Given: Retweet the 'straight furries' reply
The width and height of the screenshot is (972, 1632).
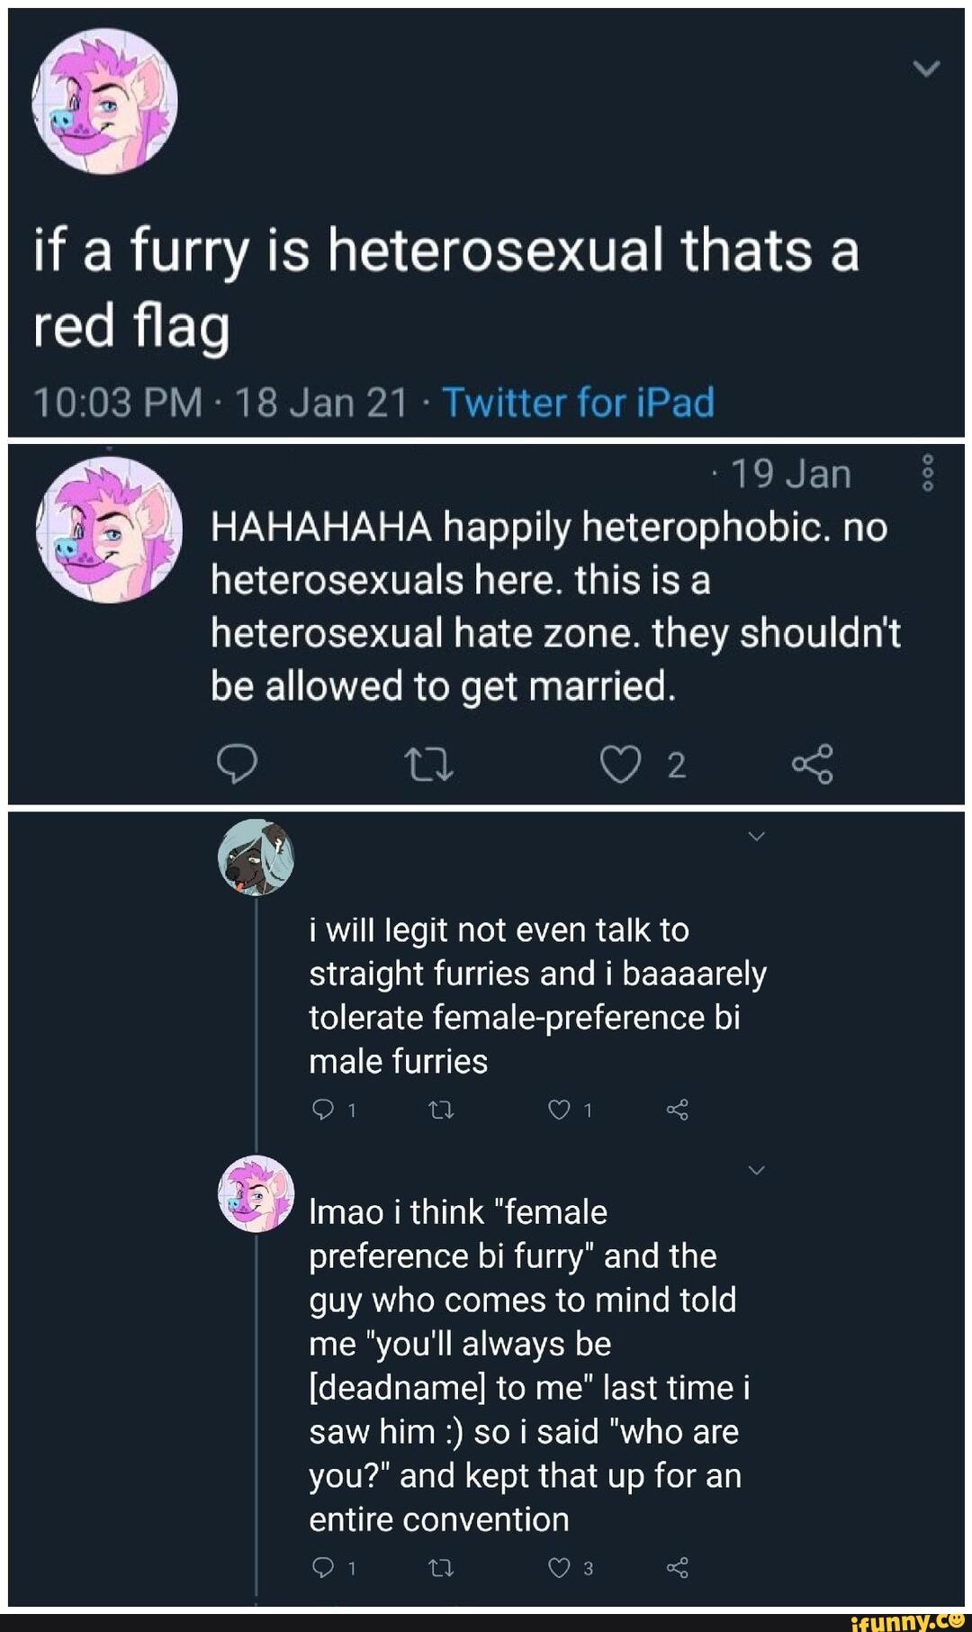Looking at the screenshot, I should click(441, 1111).
